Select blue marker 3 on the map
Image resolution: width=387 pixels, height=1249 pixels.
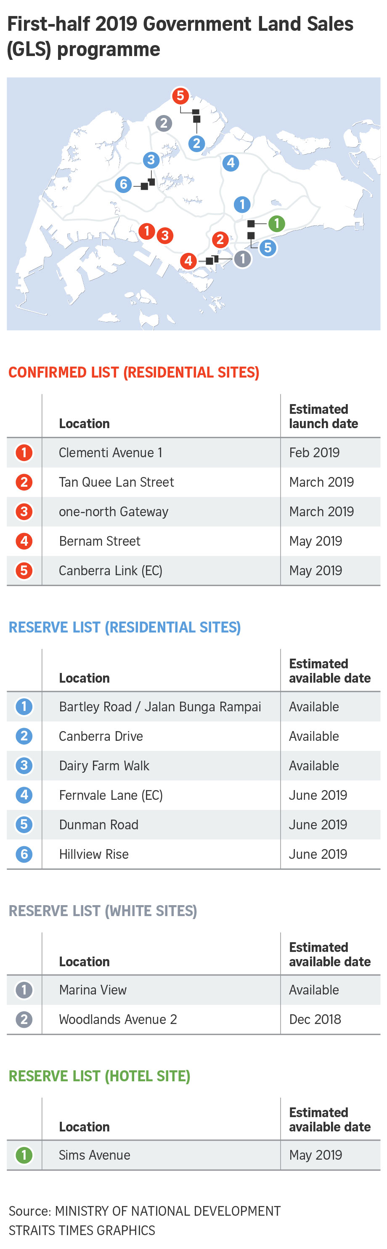click(x=151, y=160)
